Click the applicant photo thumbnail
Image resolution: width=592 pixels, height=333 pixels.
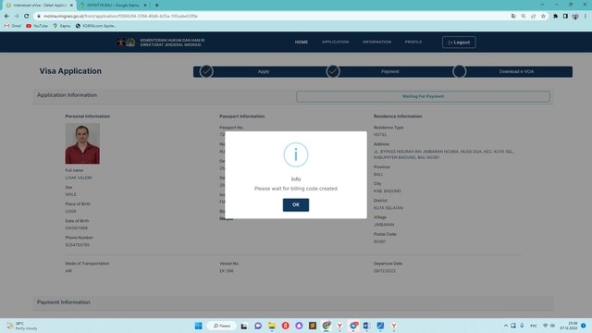[x=82, y=143]
